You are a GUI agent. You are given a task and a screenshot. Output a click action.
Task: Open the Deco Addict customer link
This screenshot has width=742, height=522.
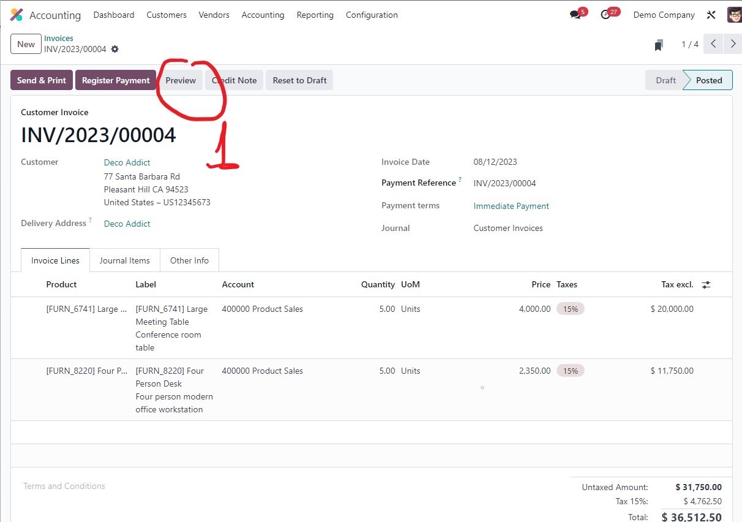click(127, 162)
